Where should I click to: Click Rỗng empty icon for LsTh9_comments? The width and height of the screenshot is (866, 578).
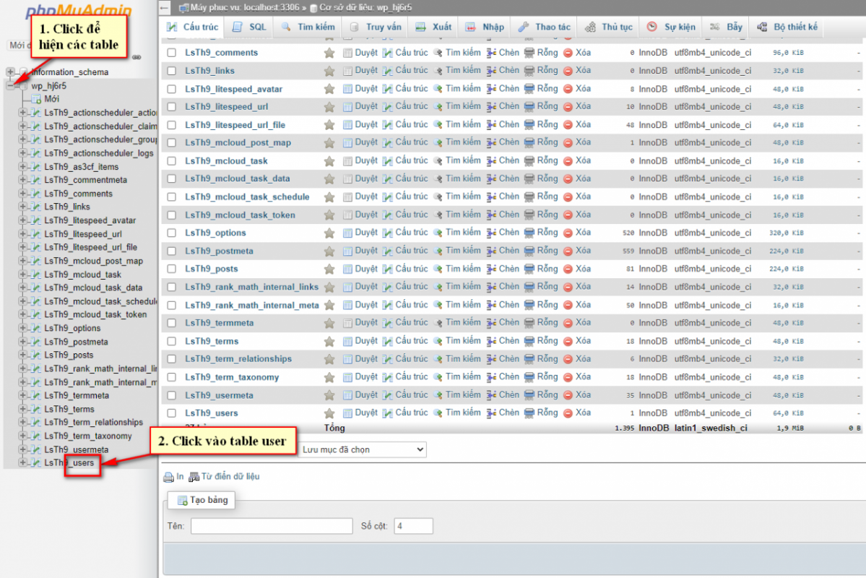529,53
